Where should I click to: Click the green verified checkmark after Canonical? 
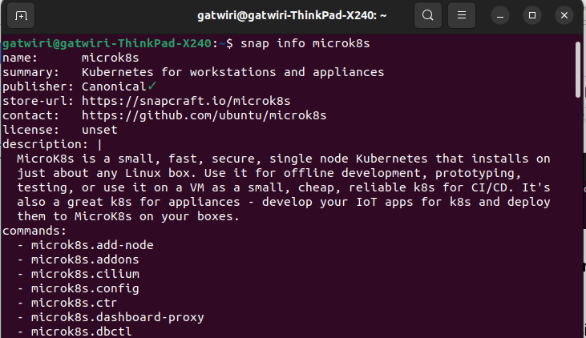[152, 87]
